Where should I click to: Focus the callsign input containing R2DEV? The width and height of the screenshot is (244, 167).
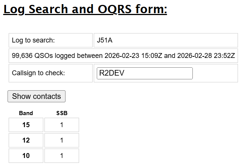click(145, 73)
